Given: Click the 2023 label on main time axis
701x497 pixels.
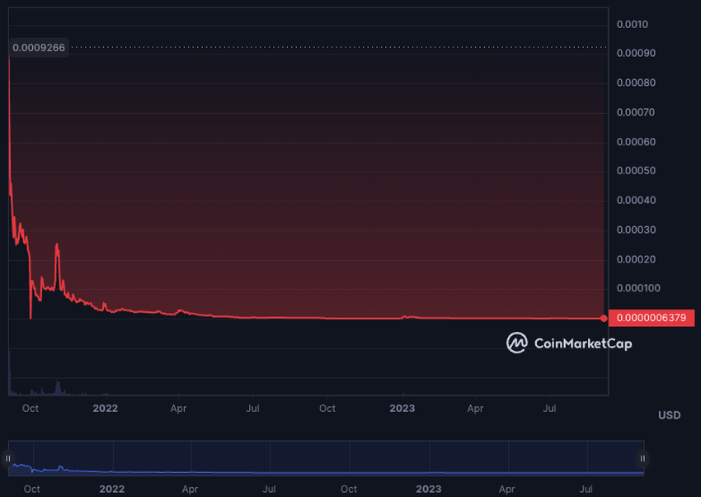Looking at the screenshot, I should pos(402,409).
